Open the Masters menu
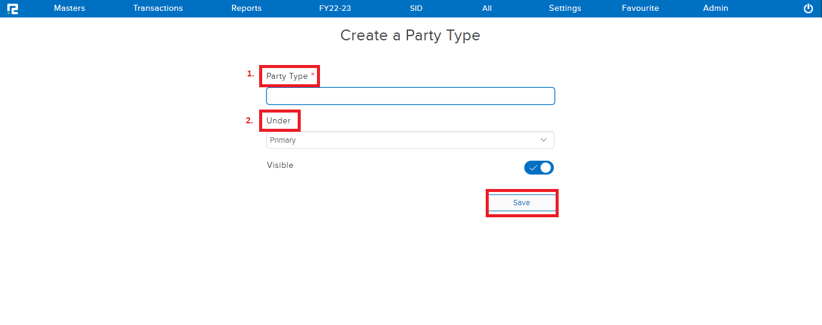822x325 pixels. click(69, 8)
